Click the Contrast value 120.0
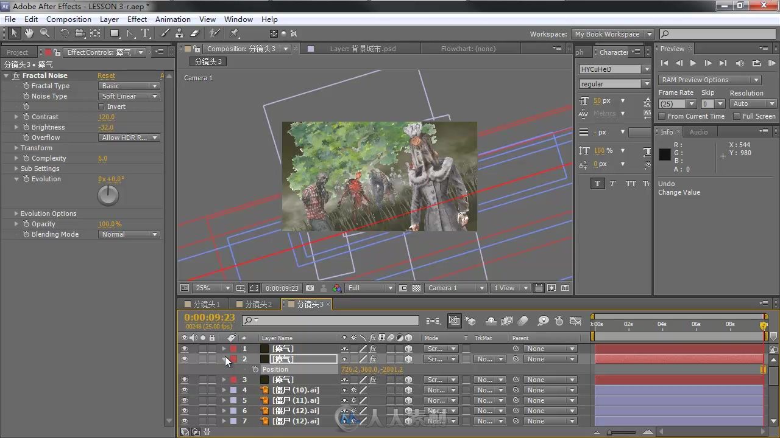Image resolution: width=780 pixels, height=438 pixels. pyautogui.click(x=106, y=117)
